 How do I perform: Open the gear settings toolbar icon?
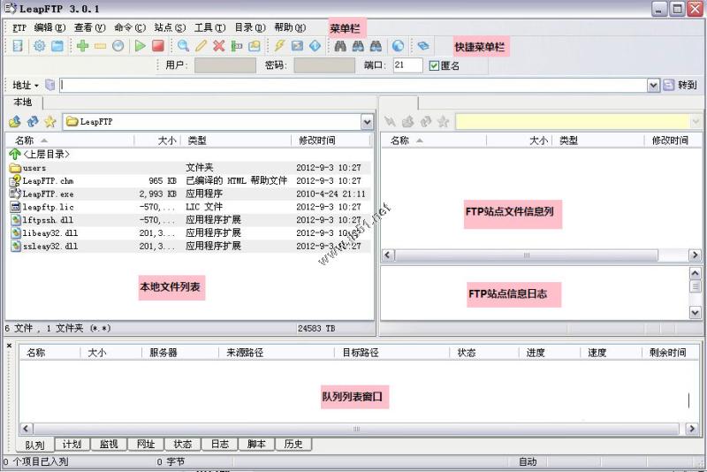(x=39, y=46)
